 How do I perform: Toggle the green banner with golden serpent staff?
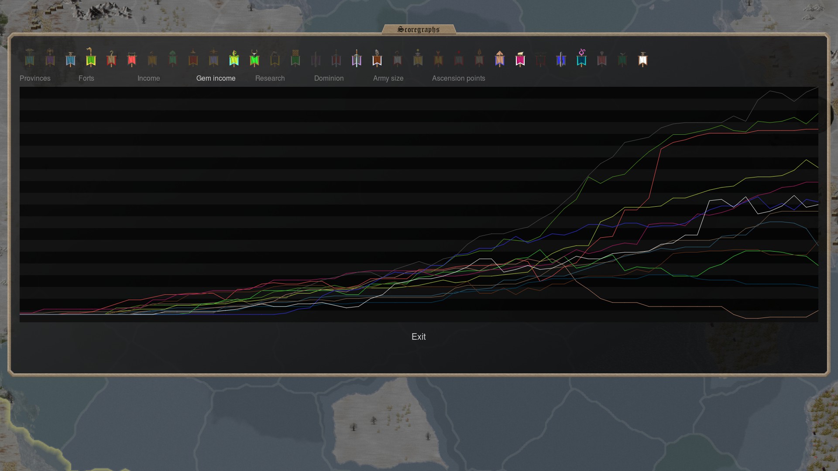coord(91,58)
